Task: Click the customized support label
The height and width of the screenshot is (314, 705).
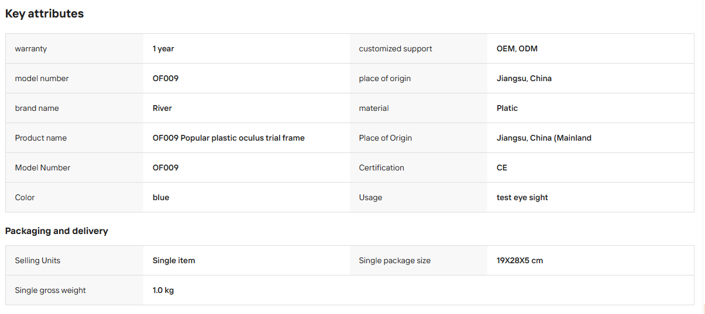Action: [x=396, y=48]
